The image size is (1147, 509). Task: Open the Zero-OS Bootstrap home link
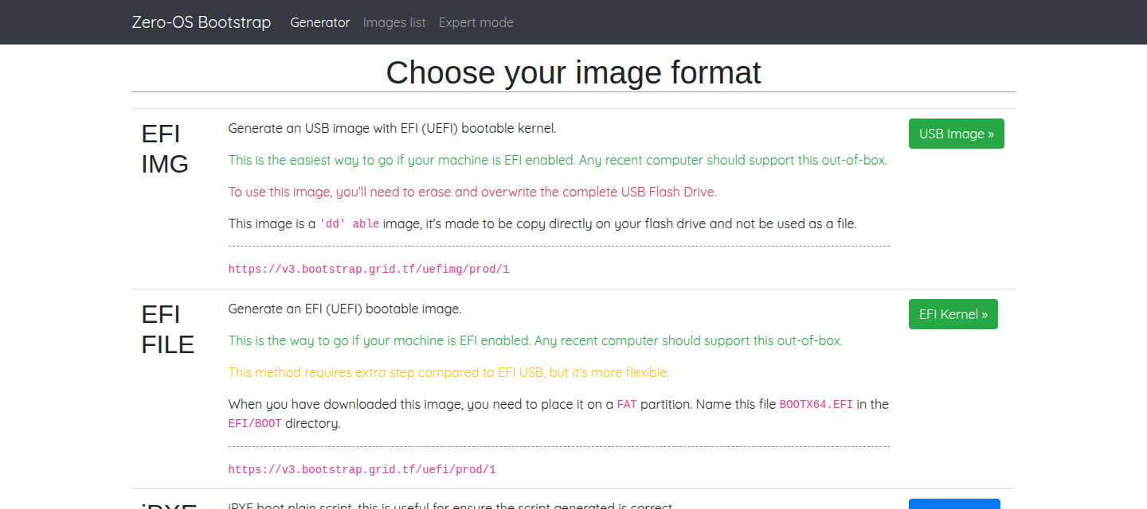coord(201,22)
